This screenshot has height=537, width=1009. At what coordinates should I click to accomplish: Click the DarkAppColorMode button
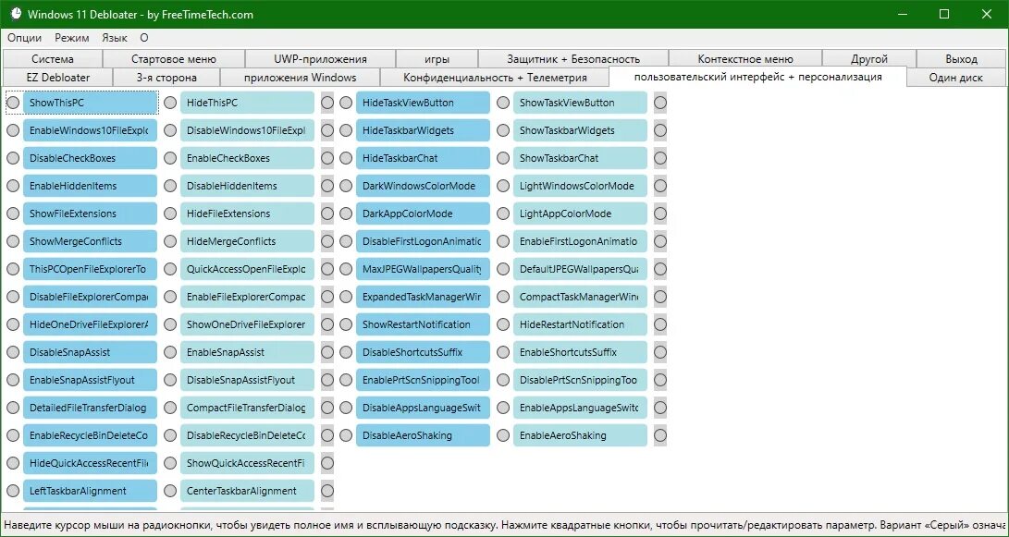click(x=423, y=214)
